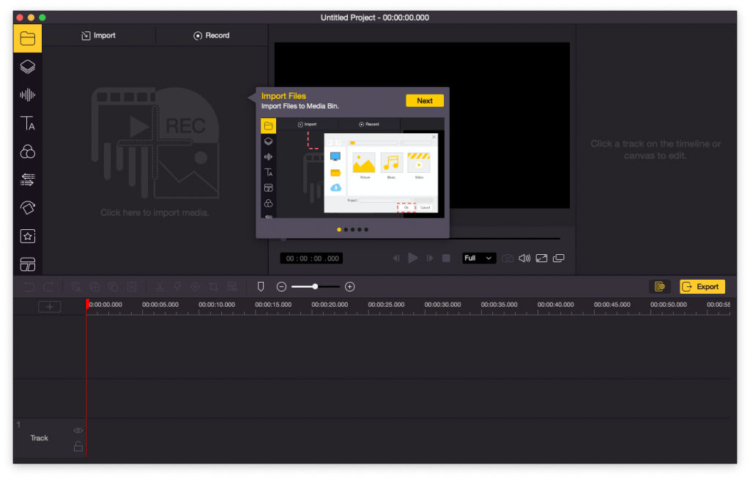750x479 pixels.
Task: Select the second tutorial page dot
Action: pyautogui.click(x=346, y=230)
